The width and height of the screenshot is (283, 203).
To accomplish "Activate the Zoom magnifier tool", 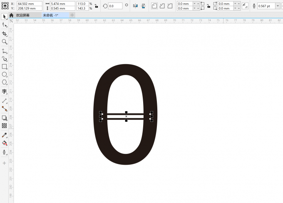I will (5, 42).
